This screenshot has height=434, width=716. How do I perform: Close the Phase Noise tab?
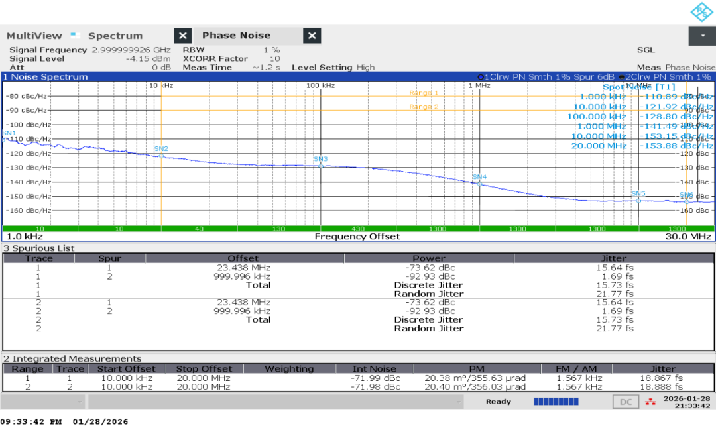click(312, 36)
